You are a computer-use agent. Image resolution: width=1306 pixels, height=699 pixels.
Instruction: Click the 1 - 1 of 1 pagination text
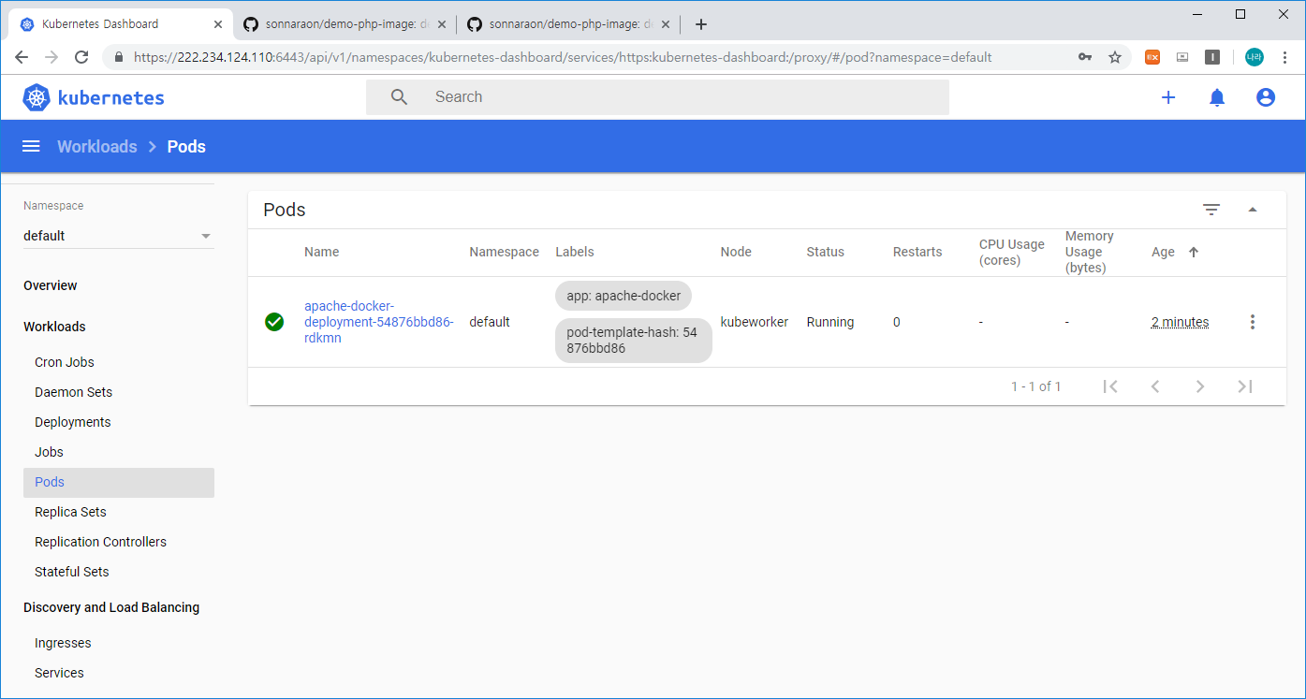(x=1036, y=386)
